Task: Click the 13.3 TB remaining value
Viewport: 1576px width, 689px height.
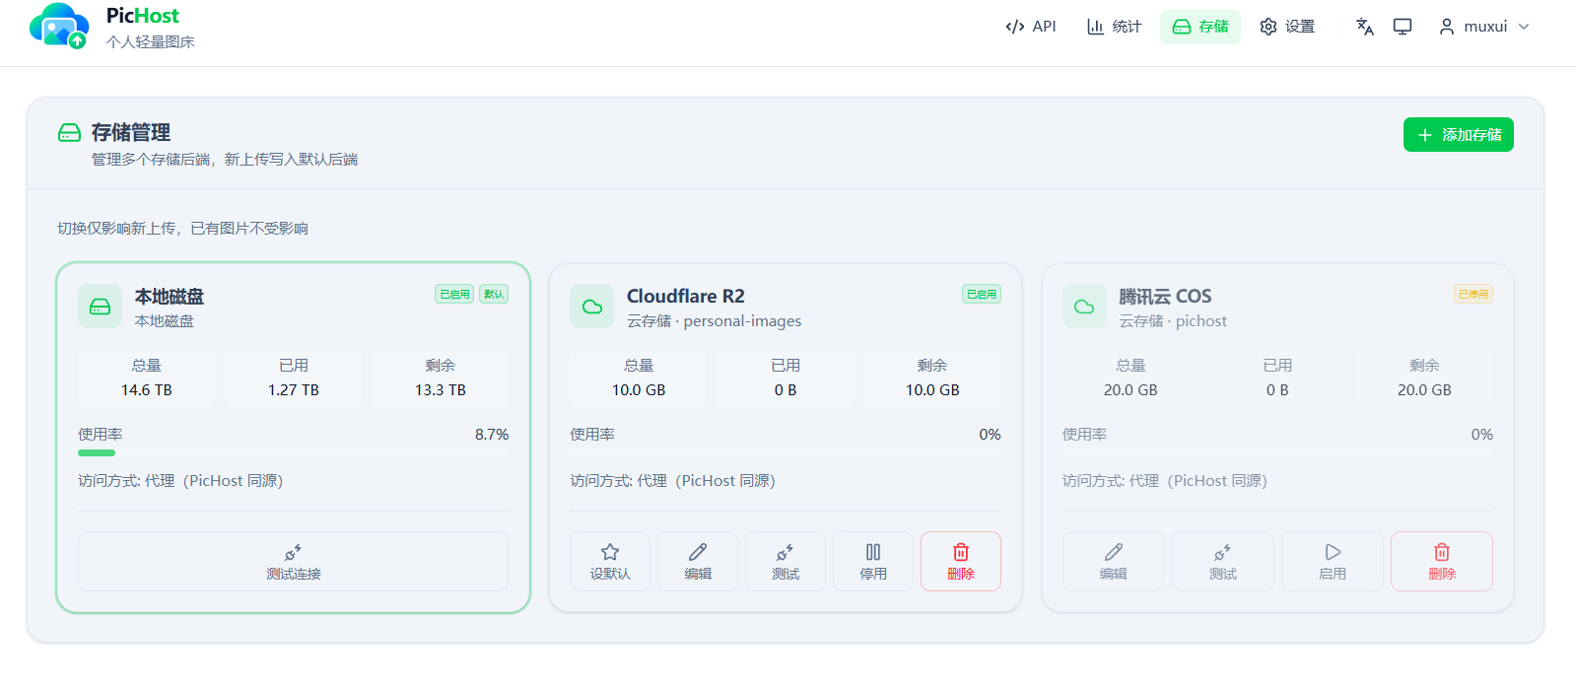Action: click(x=441, y=390)
